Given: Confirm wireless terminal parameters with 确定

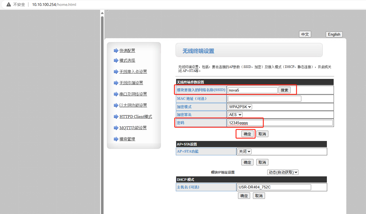Looking at the screenshot, I should [x=247, y=134].
